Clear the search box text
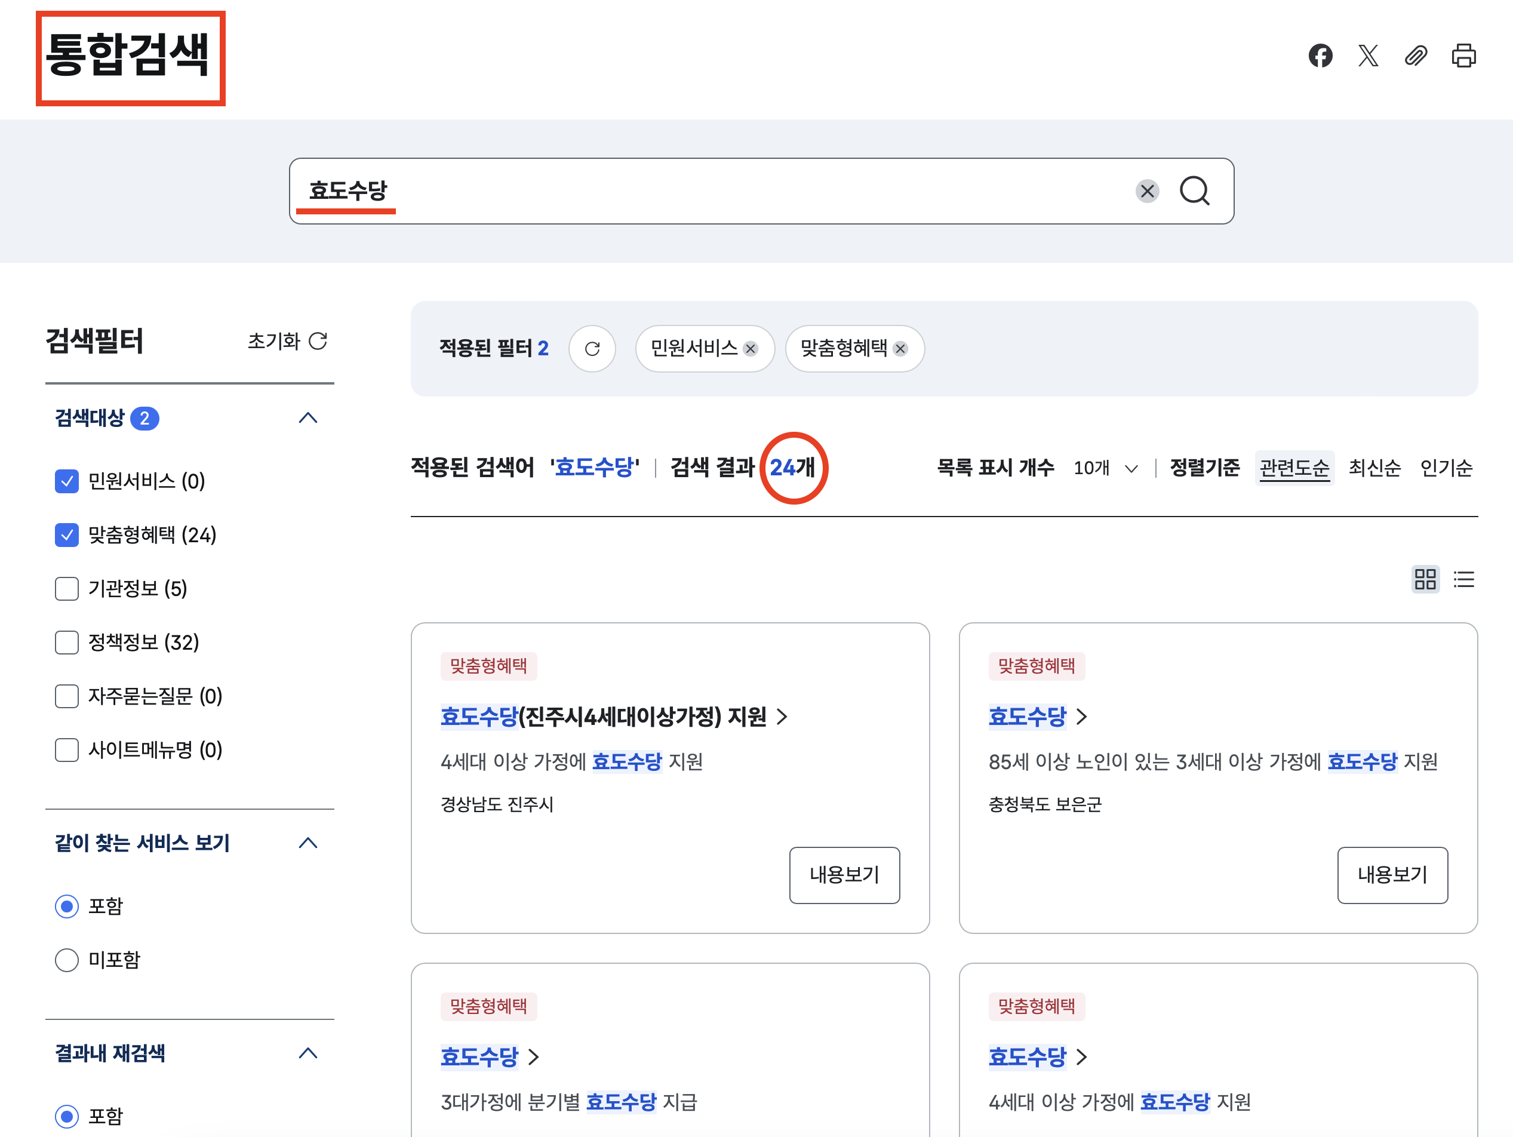The width and height of the screenshot is (1513, 1137). tap(1147, 191)
